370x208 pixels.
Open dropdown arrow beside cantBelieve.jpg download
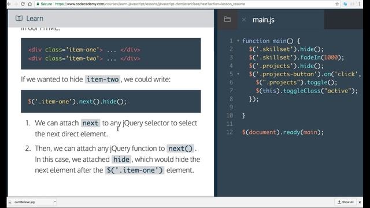(55, 202)
